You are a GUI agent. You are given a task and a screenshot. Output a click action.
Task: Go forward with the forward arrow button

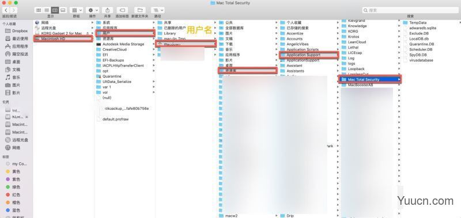(x=13, y=10)
